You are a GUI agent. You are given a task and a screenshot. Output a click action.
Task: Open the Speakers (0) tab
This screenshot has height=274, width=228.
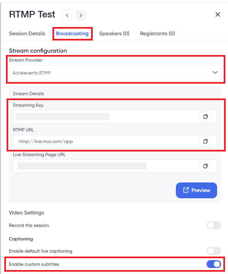[114, 33]
